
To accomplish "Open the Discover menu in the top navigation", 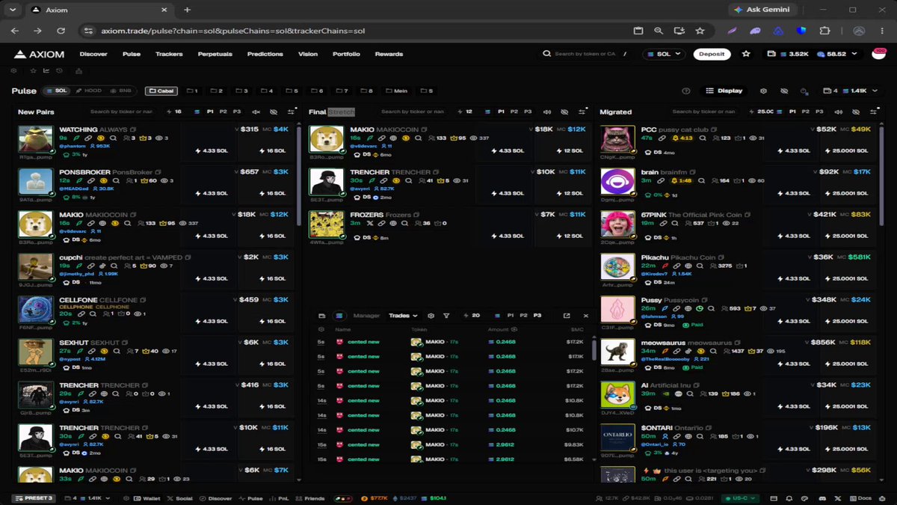I will point(93,54).
